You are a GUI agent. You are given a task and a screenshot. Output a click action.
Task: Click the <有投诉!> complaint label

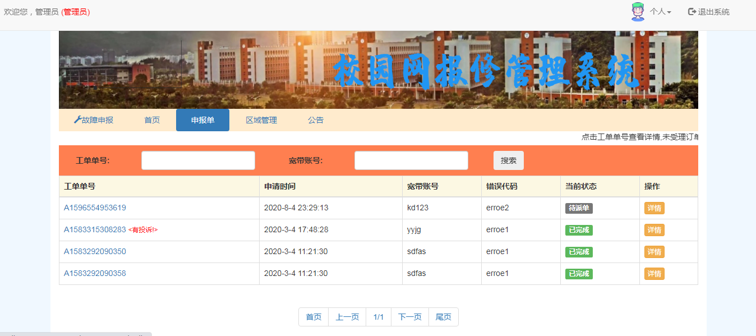(x=143, y=230)
